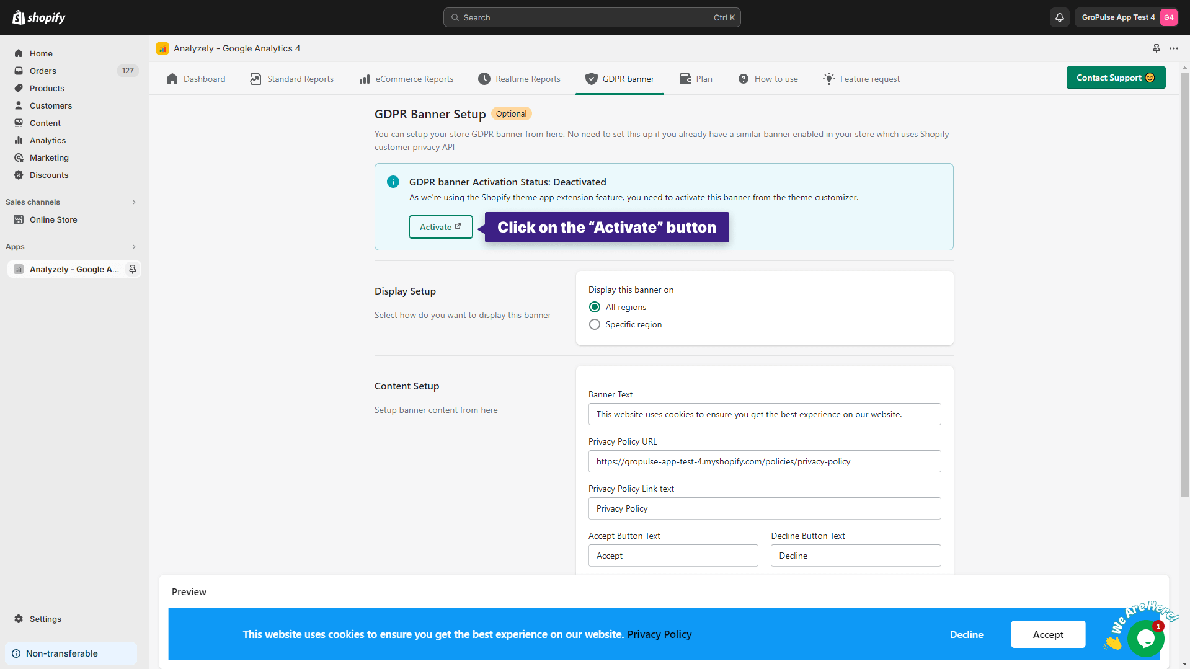Click the Discounts label in sidebar
1190x669 pixels.
[x=49, y=175]
